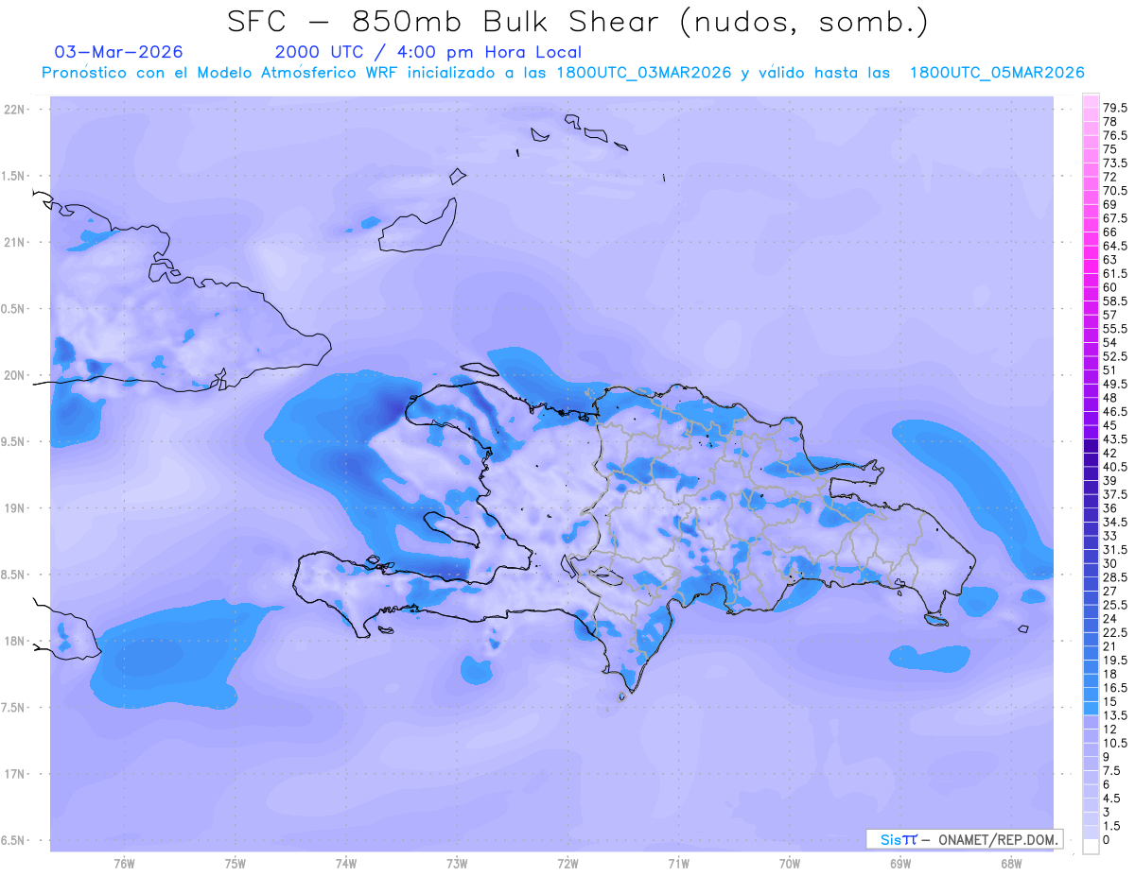Viewport: 1135px width, 876px height.
Task: Click the '19N' latitude label
Action: tap(14, 508)
